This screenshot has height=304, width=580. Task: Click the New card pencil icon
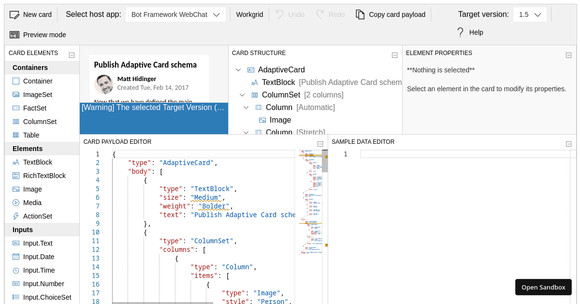tap(14, 14)
